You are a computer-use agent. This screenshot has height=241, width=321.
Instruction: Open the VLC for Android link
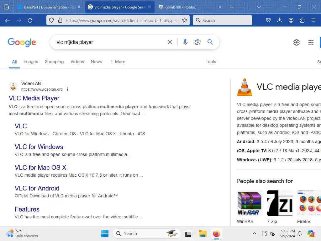37,188
